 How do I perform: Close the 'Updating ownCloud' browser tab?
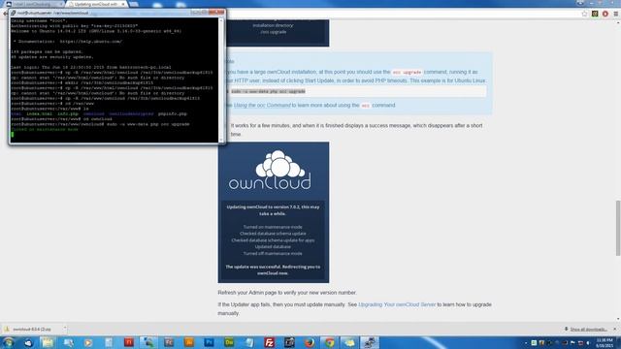(123, 4)
